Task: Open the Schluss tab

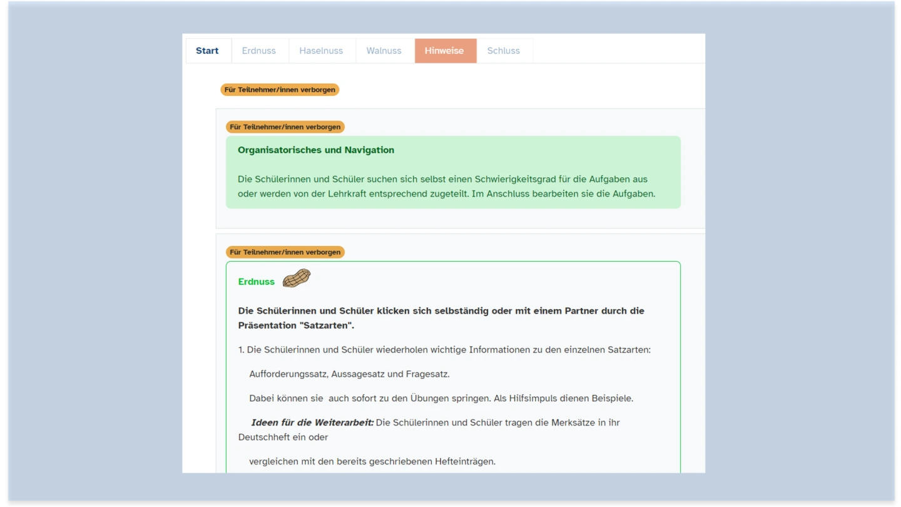Action: click(x=503, y=51)
